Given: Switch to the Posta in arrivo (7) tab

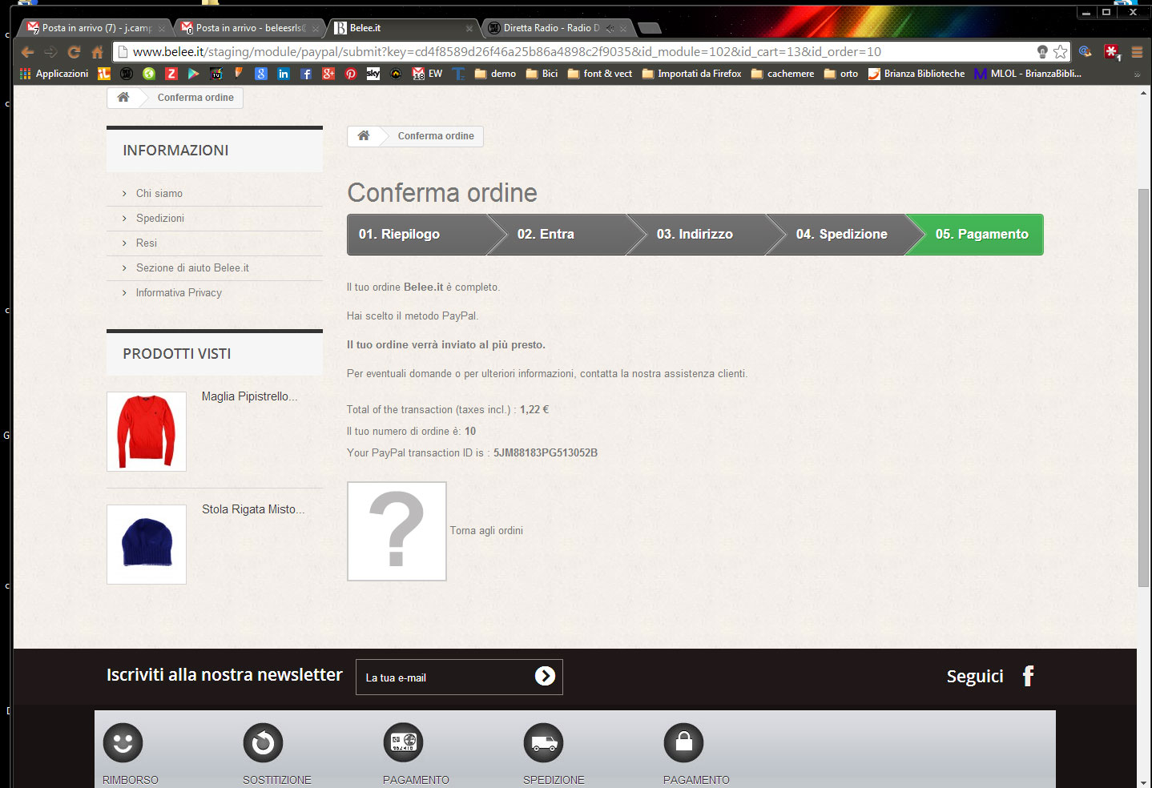Looking at the screenshot, I should click(96, 28).
